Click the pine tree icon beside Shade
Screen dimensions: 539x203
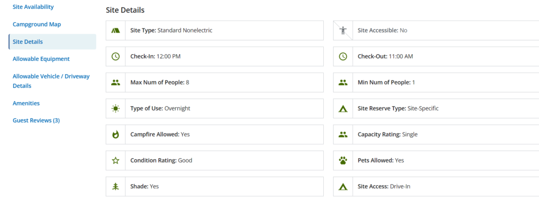pos(116,187)
